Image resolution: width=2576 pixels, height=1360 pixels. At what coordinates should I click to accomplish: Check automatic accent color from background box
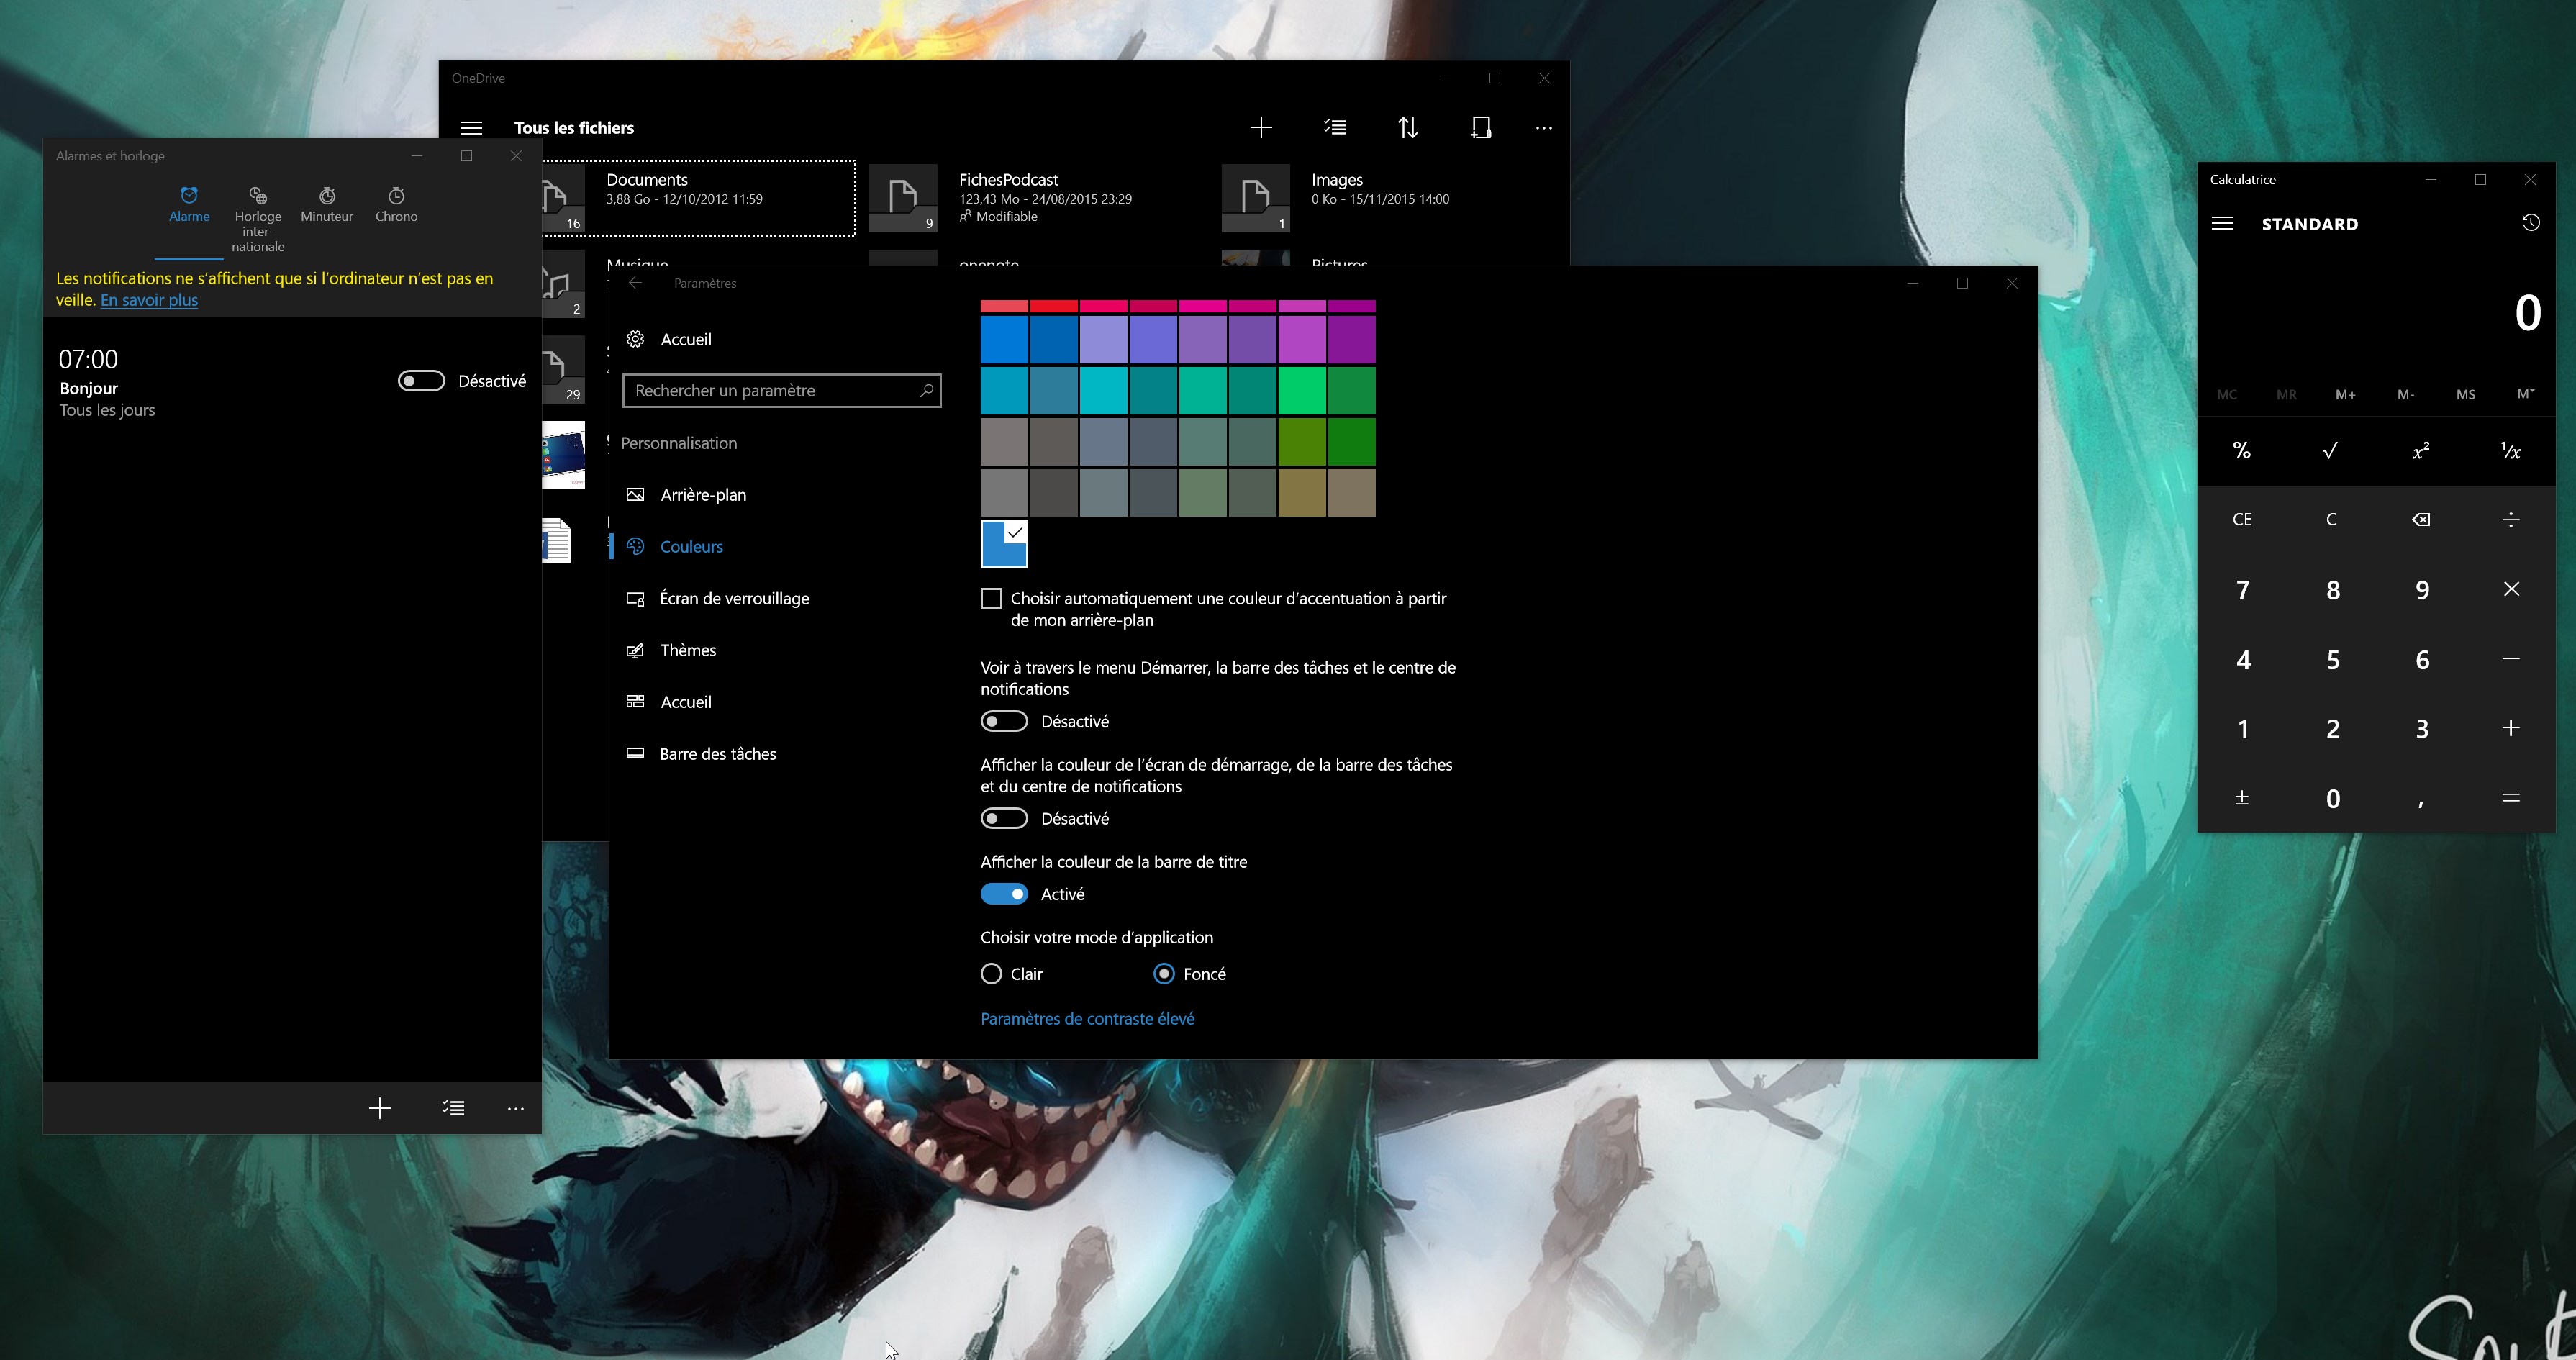tap(991, 598)
